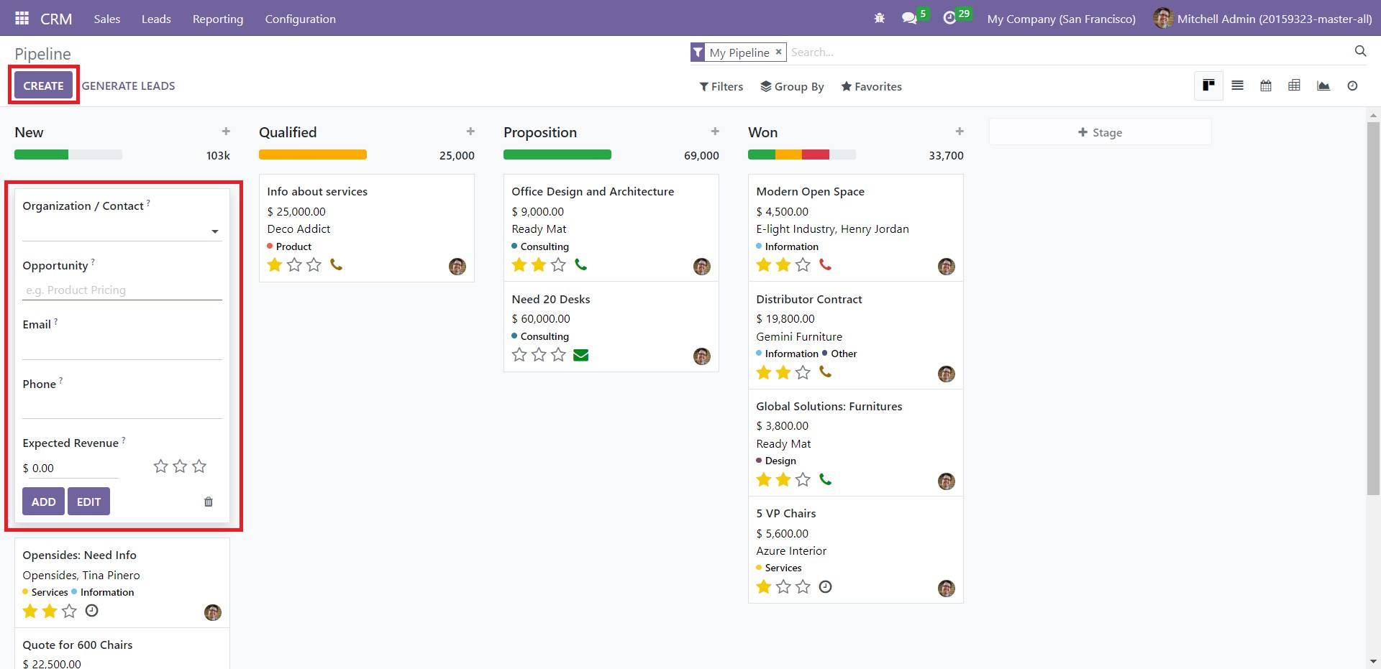The height and width of the screenshot is (669, 1381).
Task: Click envelope icon on Need 20 Desks
Action: click(580, 355)
